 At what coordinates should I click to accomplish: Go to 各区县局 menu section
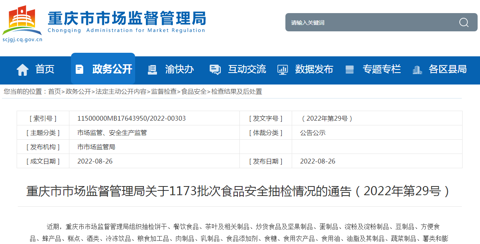point(447,69)
